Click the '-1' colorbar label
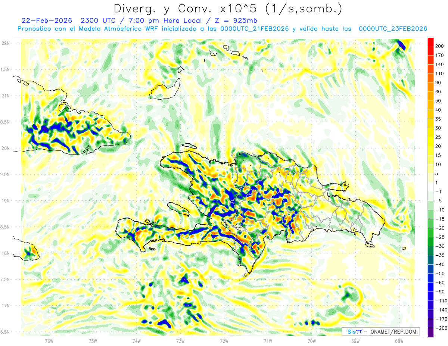This screenshot has height=346, width=448. tap(439, 192)
